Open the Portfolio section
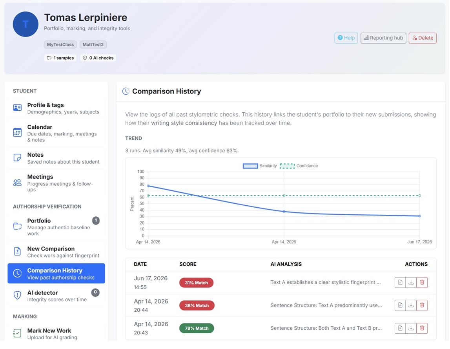This screenshot has width=450, height=349. 56,227
